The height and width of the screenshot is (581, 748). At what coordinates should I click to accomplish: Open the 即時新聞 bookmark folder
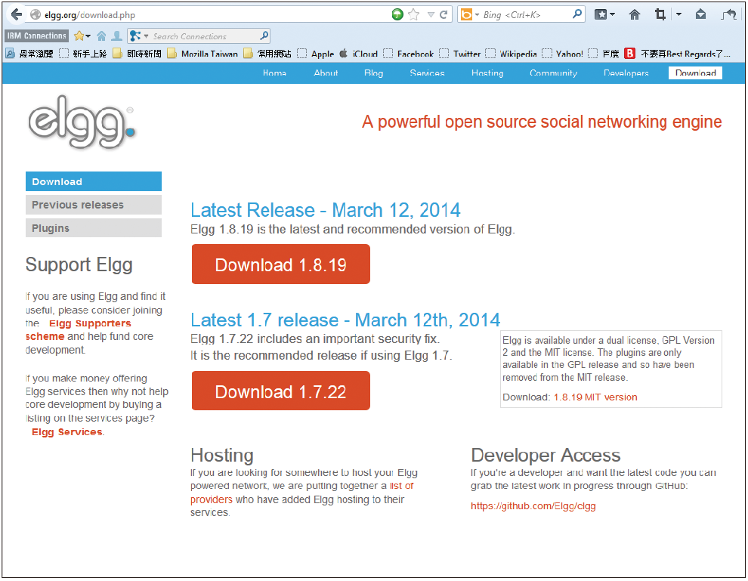(137, 54)
